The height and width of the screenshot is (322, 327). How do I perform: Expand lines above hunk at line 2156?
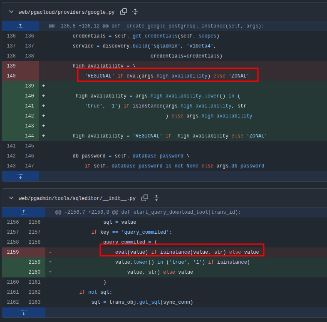pyautogui.click(x=24, y=212)
